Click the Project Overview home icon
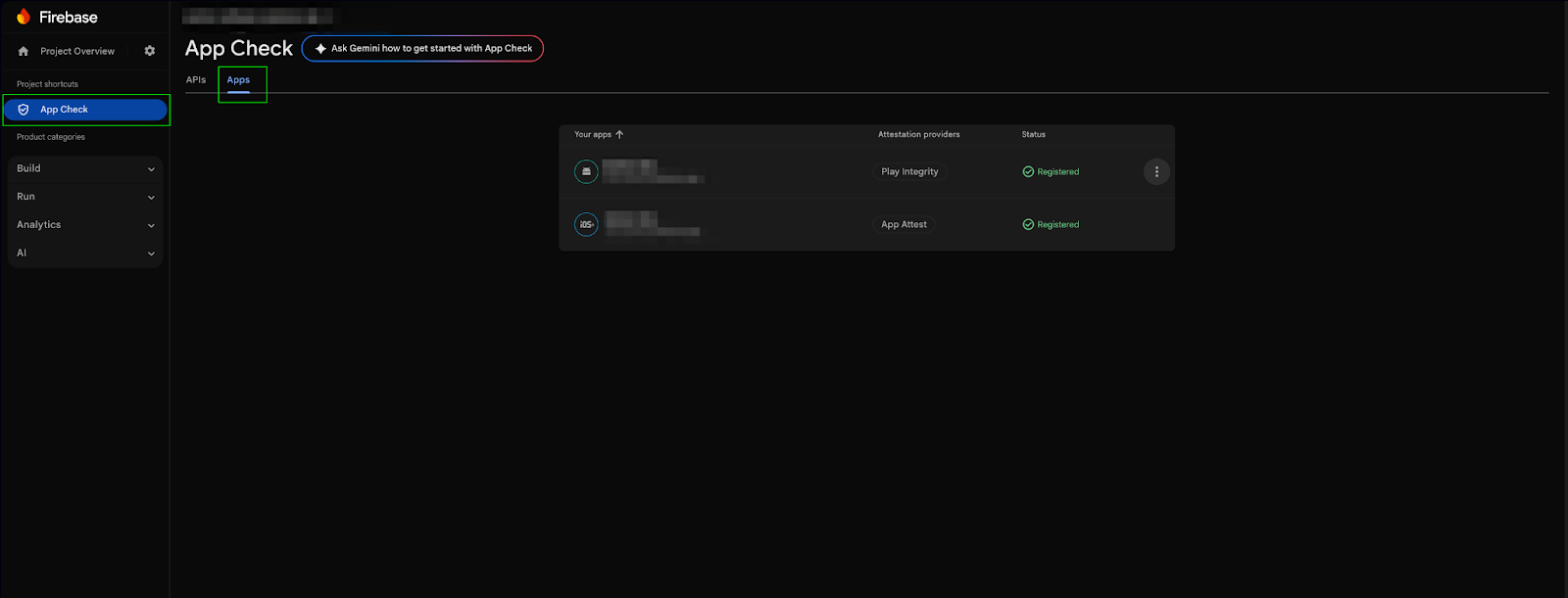The height and width of the screenshot is (598, 1568). point(24,51)
